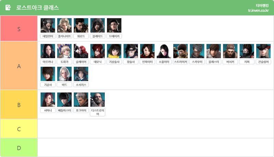Image resolution: width=274 pixels, height=157 pixels.
Task: Click the edit note icon in header
Action: pyautogui.click(x=8, y=8)
